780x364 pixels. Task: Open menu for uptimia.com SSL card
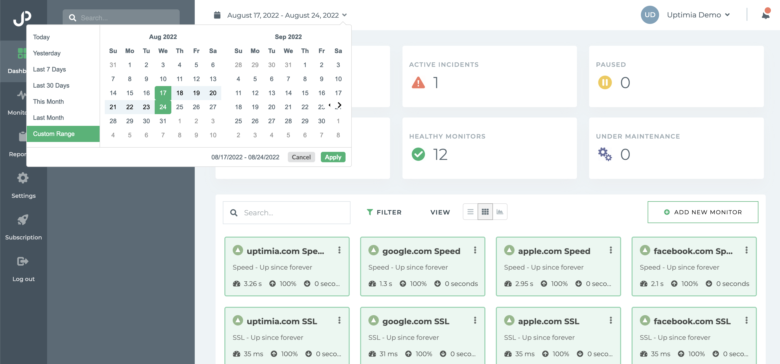(x=340, y=320)
